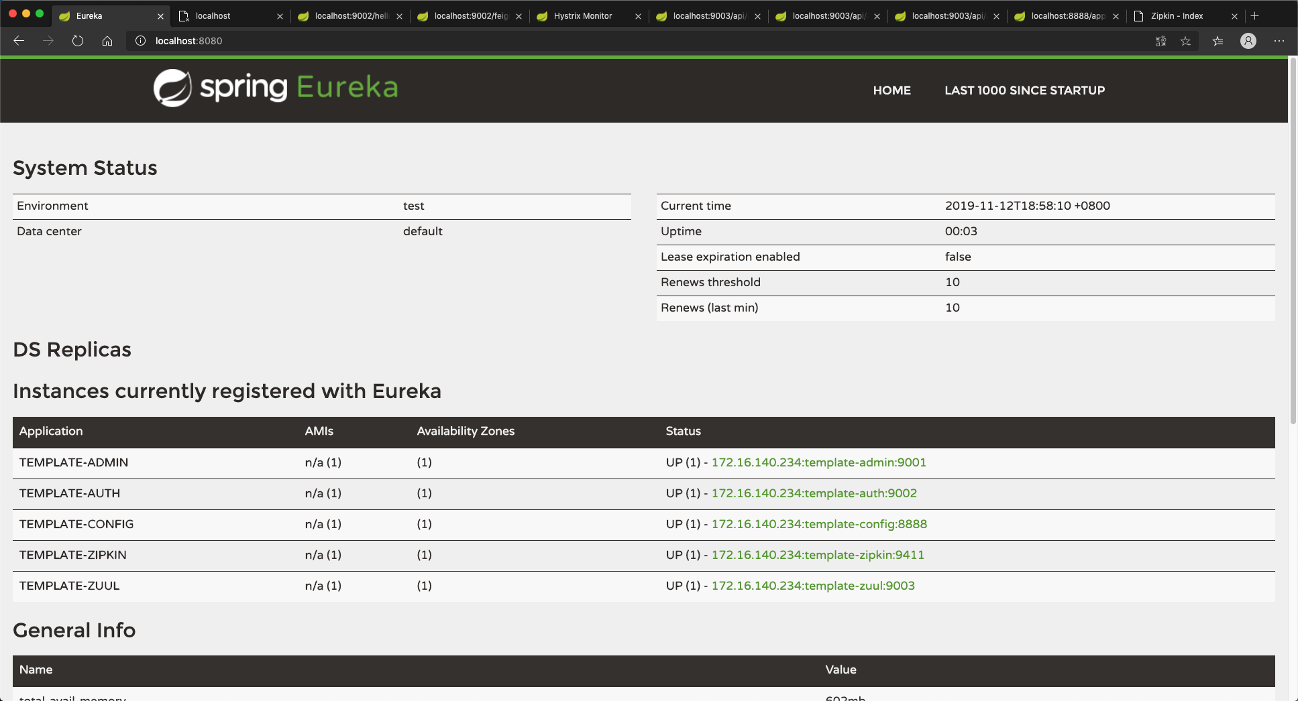Open browser settings and more menu
1298x701 pixels.
[x=1279, y=41]
